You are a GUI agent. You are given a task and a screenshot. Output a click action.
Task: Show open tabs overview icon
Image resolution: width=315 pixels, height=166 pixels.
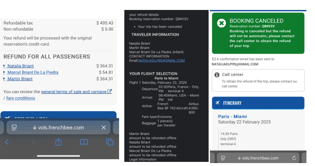110,142
